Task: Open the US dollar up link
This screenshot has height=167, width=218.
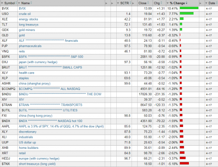Action: tap(27, 142)
